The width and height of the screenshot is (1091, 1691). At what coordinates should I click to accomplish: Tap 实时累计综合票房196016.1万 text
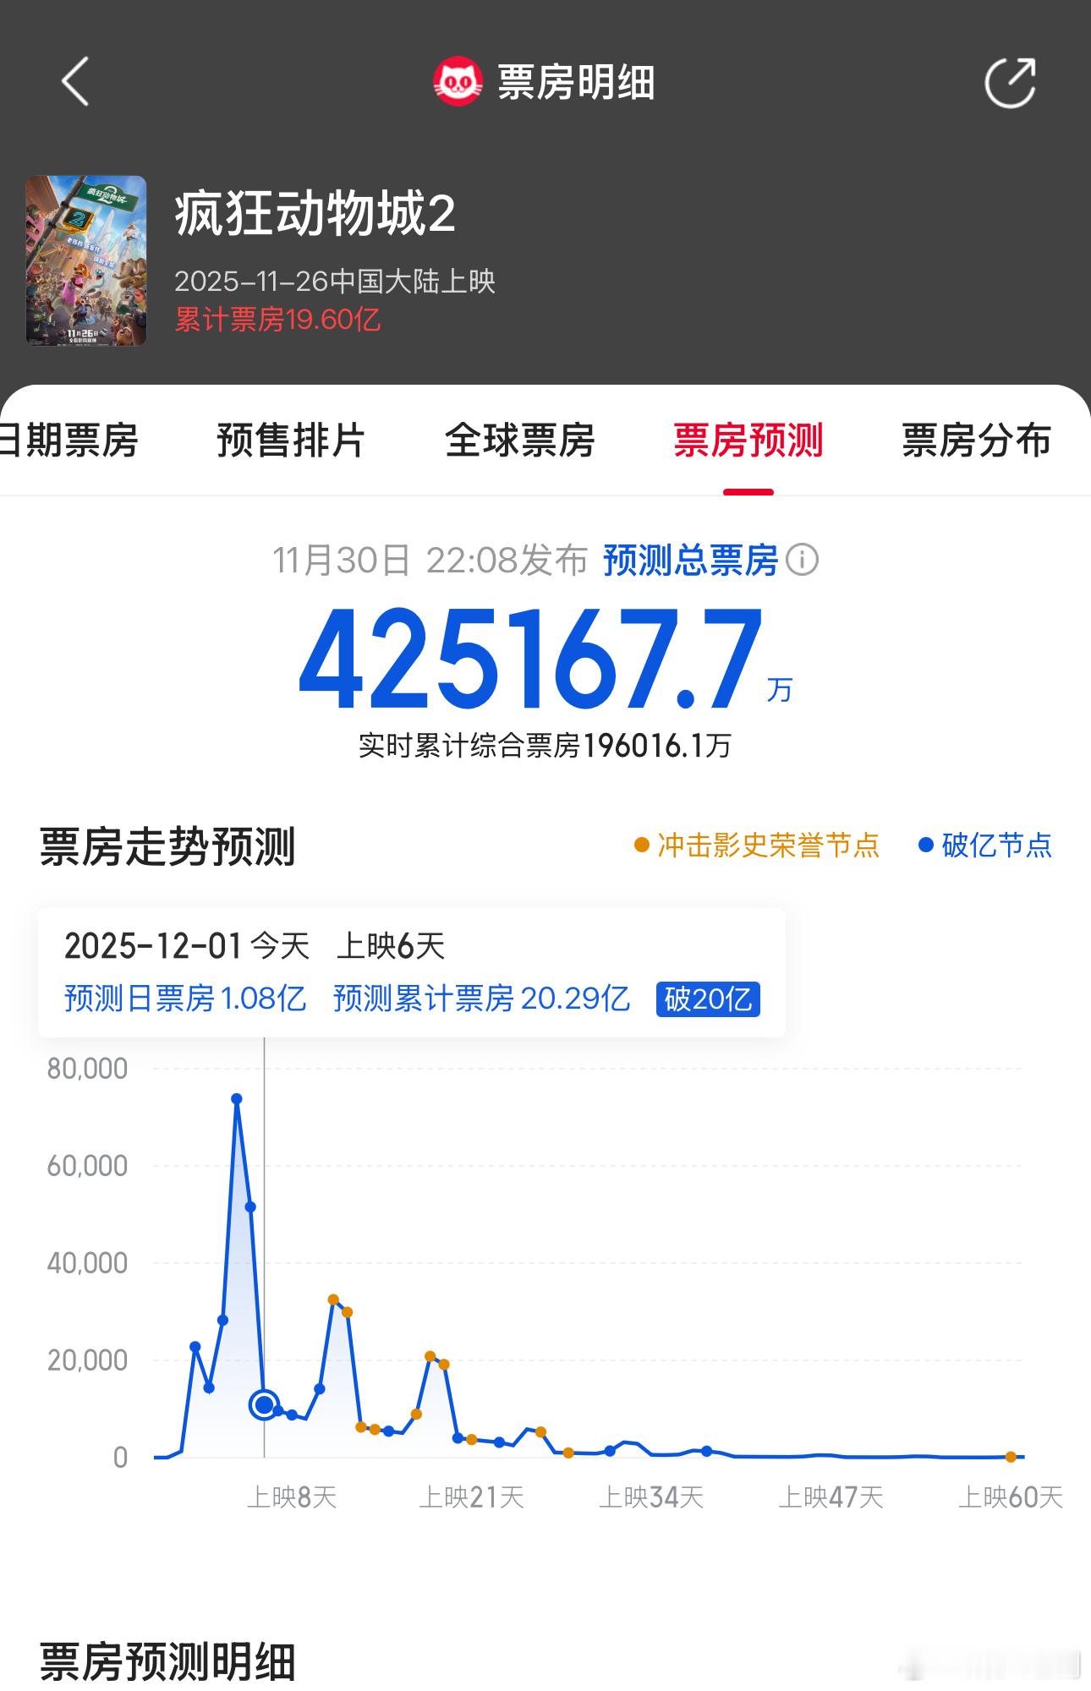[545, 746]
